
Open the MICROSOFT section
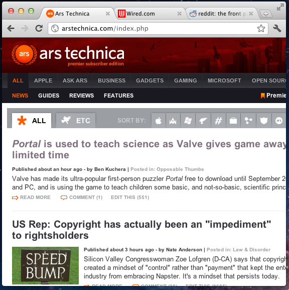coord(224,80)
